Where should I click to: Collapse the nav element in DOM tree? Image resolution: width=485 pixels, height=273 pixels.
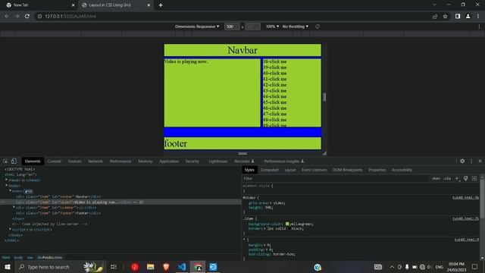point(10,191)
